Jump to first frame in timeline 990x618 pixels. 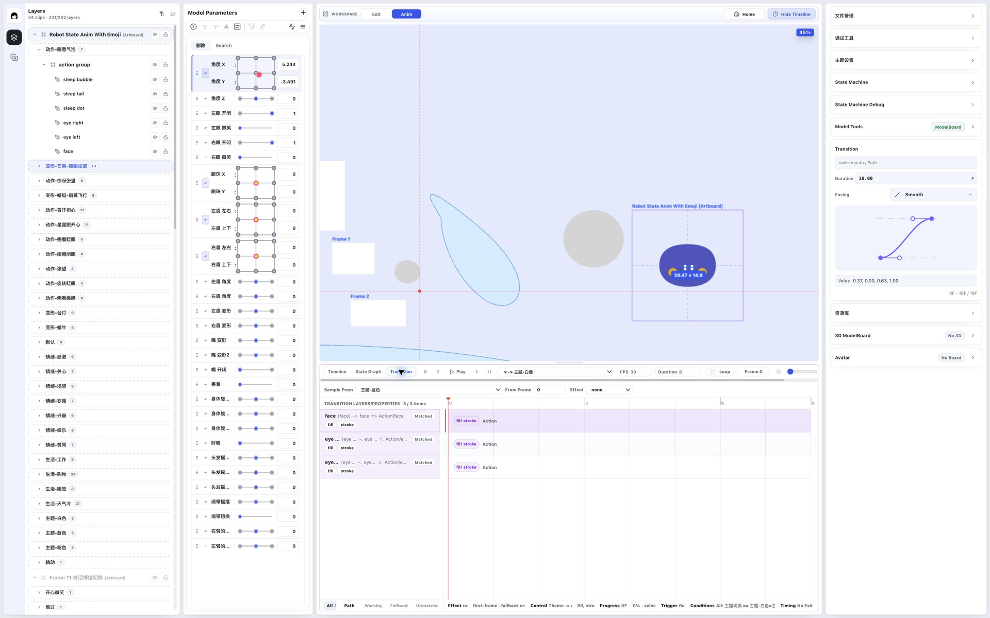click(425, 372)
